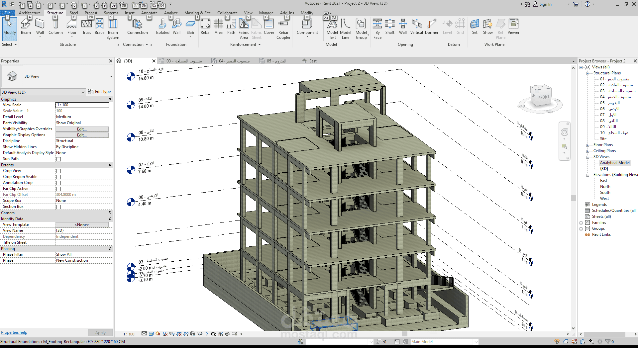Enable the Sun Path checkbox
Image resolution: width=638 pixels, height=348 pixels.
59,159
